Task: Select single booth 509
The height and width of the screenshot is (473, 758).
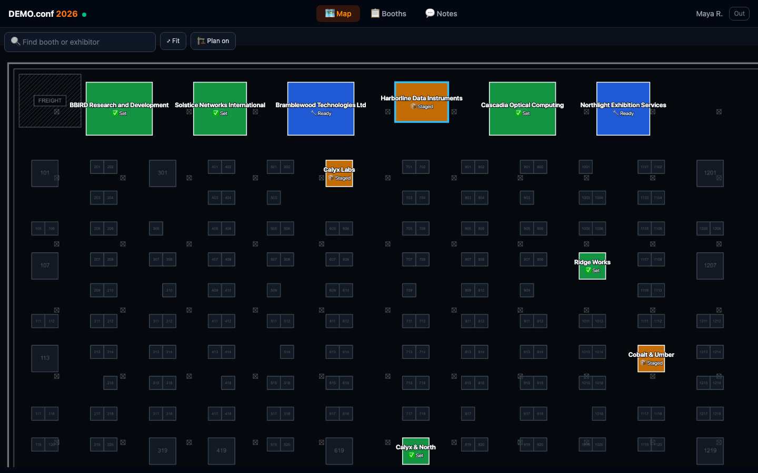Action: click(274, 290)
